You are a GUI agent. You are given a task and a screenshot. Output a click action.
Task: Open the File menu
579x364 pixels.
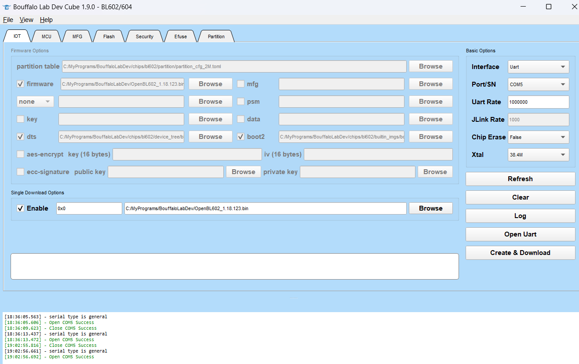point(8,20)
